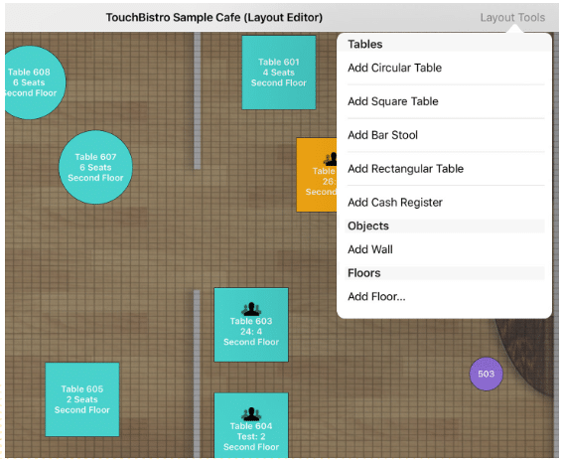Select Table 603 with party icon
This screenshot has height=459, width=561.
coord(251,325)
